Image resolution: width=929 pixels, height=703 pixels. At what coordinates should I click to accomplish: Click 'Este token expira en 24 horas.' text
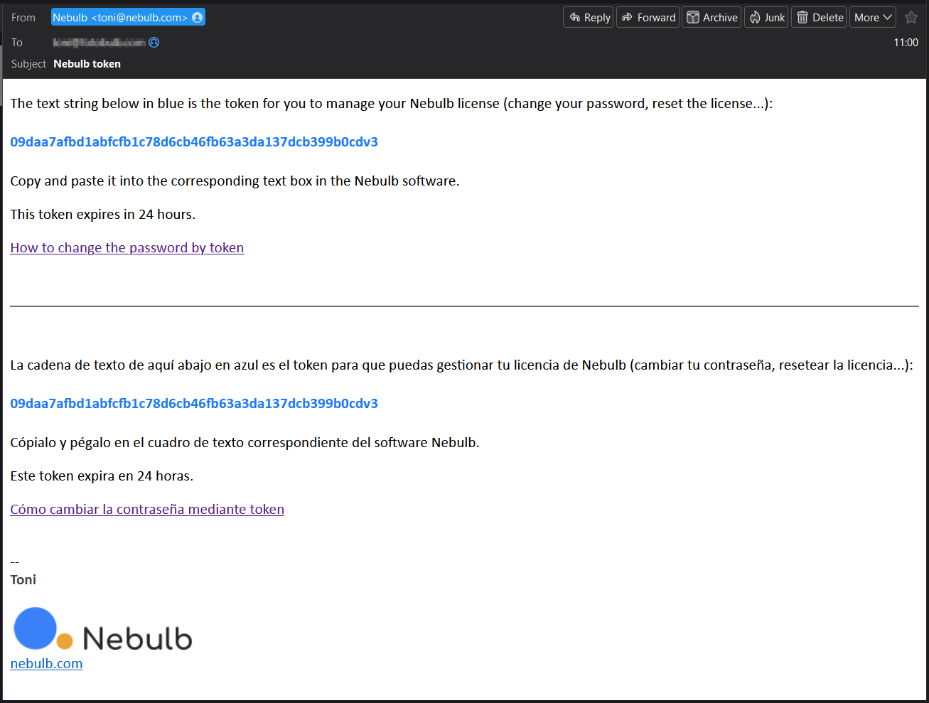102,476
